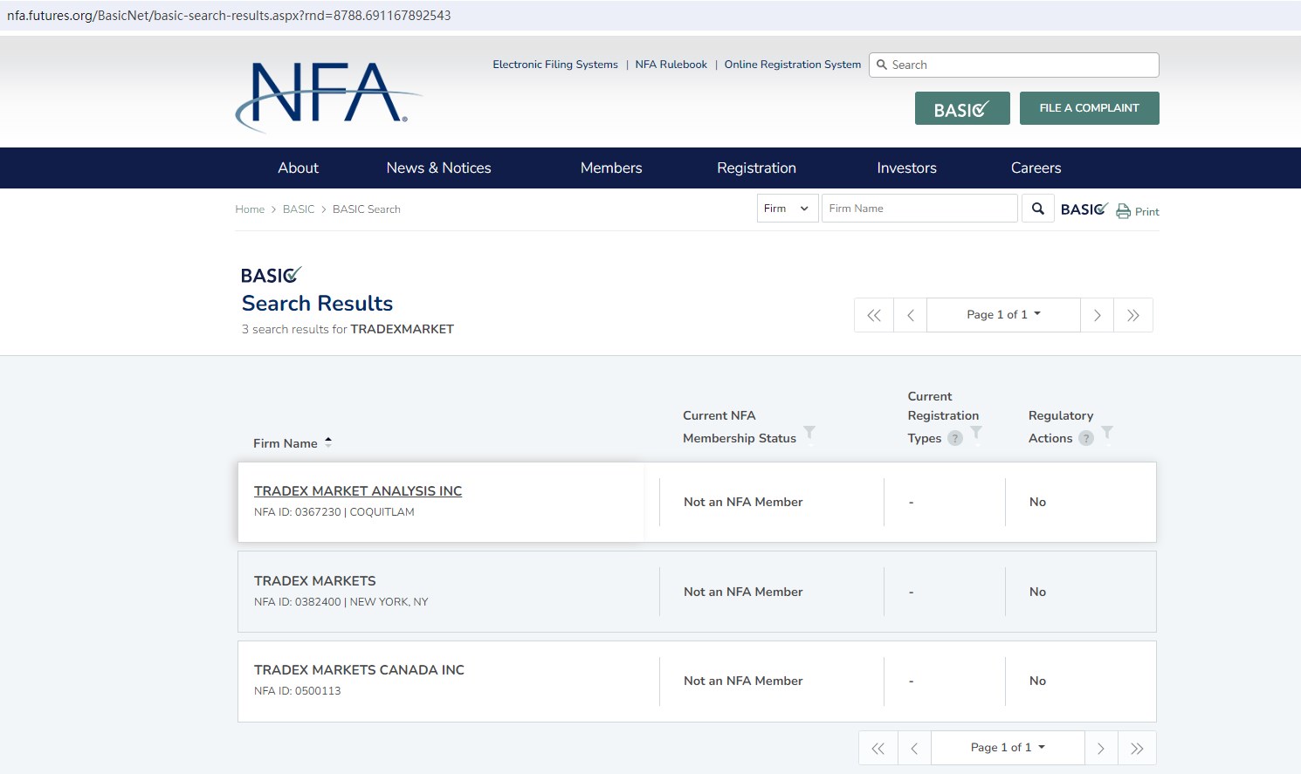
Task: Click the Regulatory Actions help question mark
Action: pos(1086,438)
